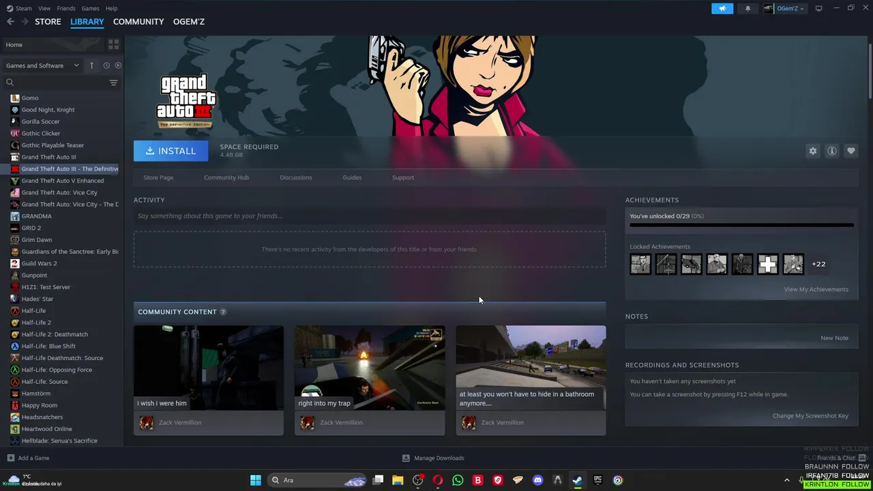This screenshot has height=491, width=873.
Task: Open the Store Page link
Action: [158, 177]
